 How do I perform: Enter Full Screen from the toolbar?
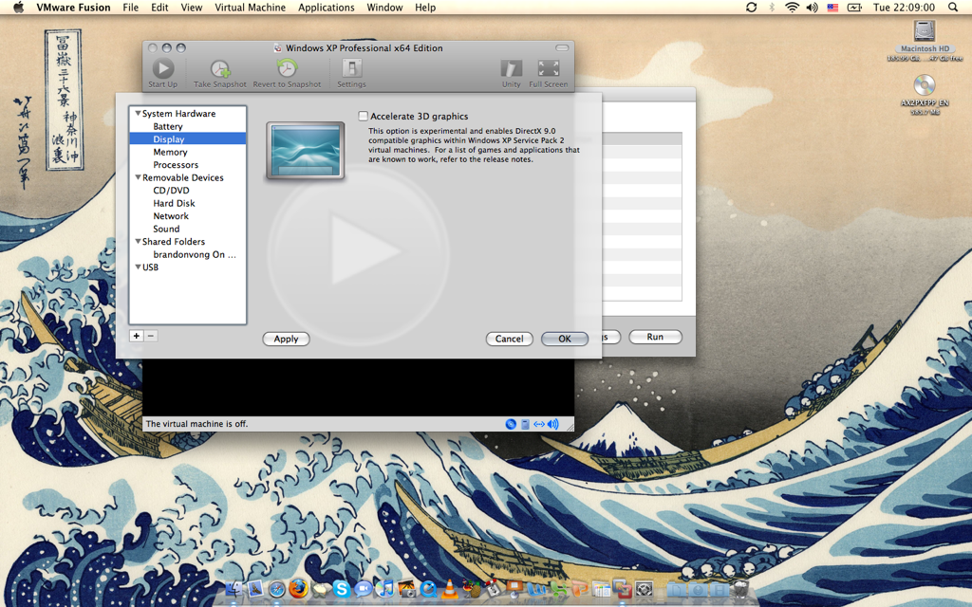coord(548,73)
